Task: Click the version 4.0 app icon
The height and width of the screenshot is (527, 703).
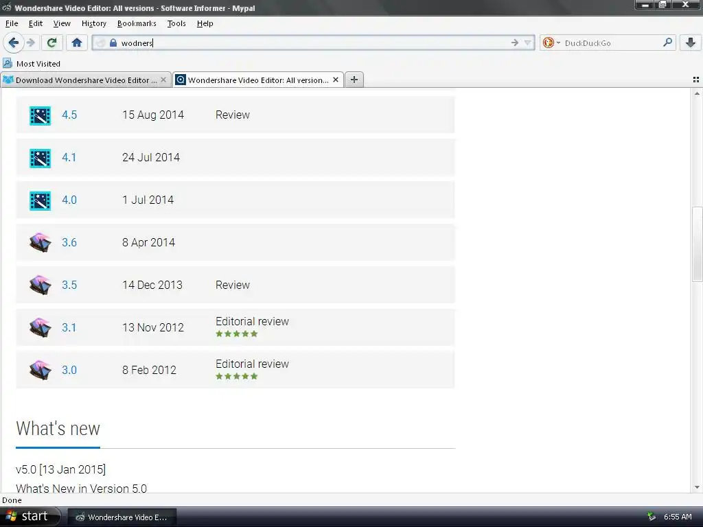Action: pyautogui.click(x=41, y=200)
